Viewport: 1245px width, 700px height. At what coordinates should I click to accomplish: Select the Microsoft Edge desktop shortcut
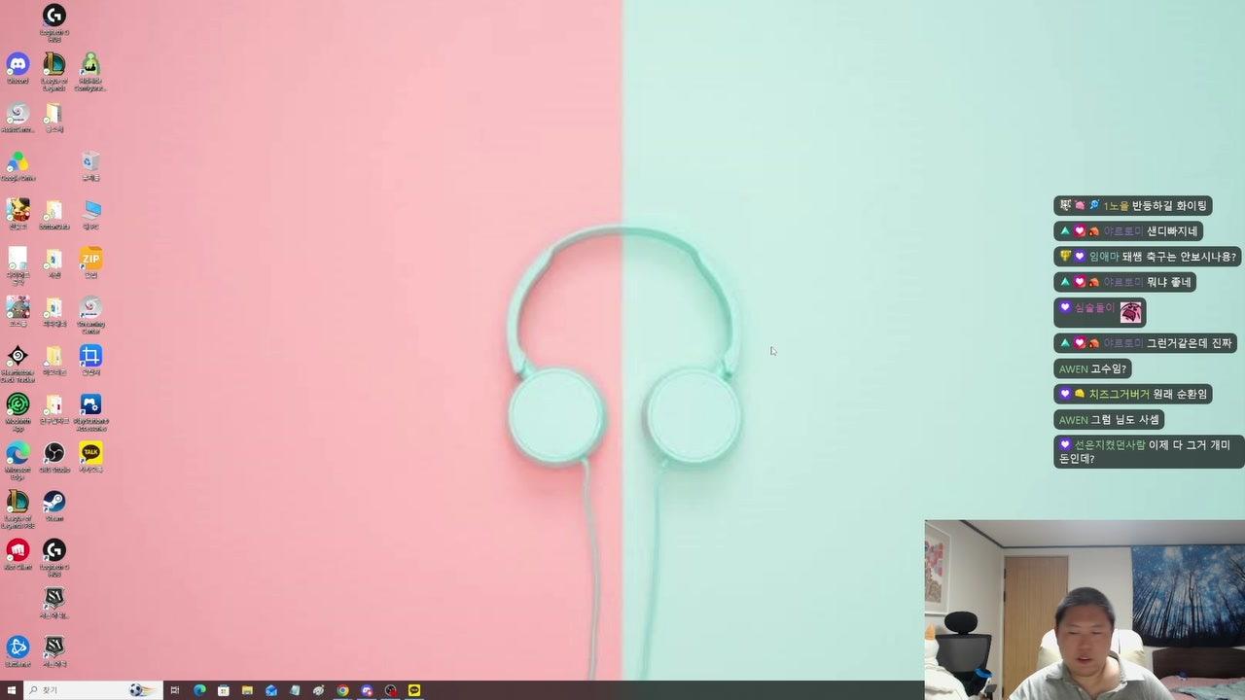click(x=18, y=459)
